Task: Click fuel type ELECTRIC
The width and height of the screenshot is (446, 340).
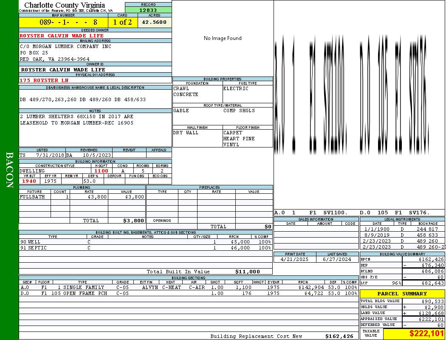Action: coord(236,88)
